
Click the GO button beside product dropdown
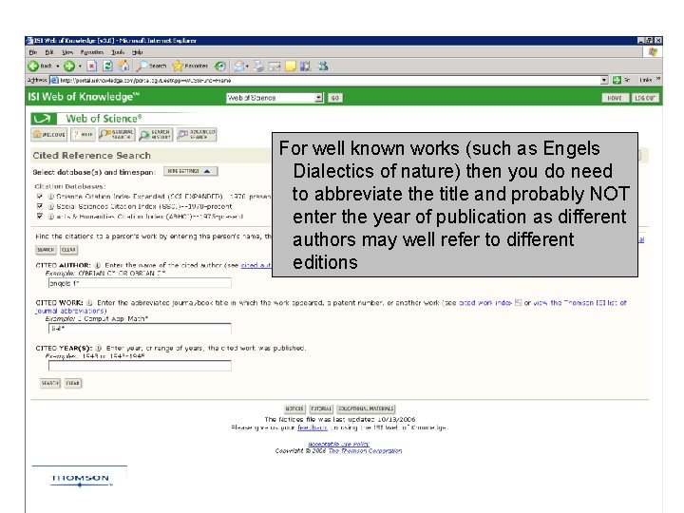point(334,98)
